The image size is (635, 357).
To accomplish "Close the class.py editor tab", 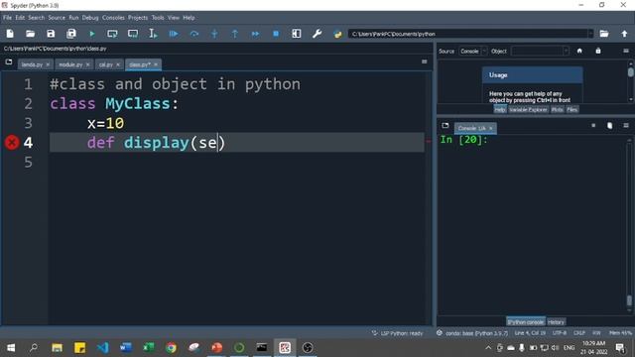I will pos(156,64).
